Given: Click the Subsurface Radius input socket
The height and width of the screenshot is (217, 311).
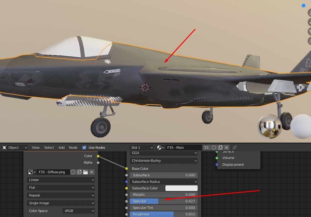Looking at the screenshot, I should pyautogui.click(x=127, y=182).
